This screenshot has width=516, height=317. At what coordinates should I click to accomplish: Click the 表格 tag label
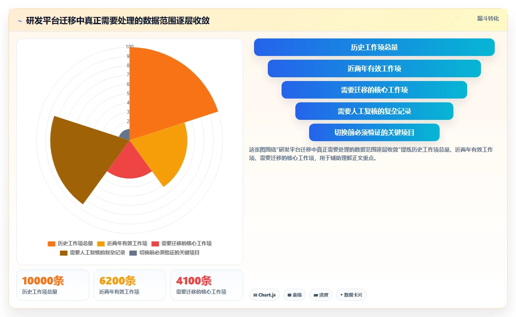coord(297,295)
